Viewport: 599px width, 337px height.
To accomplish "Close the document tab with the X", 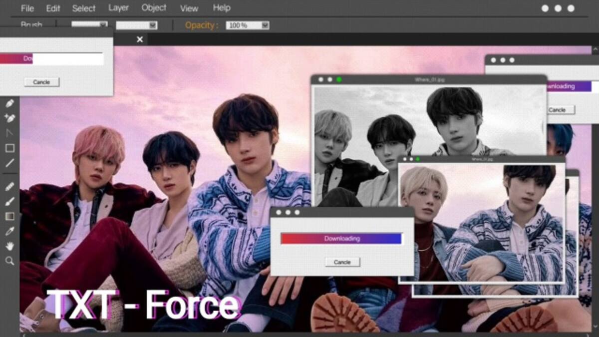I will click(140, 39).
